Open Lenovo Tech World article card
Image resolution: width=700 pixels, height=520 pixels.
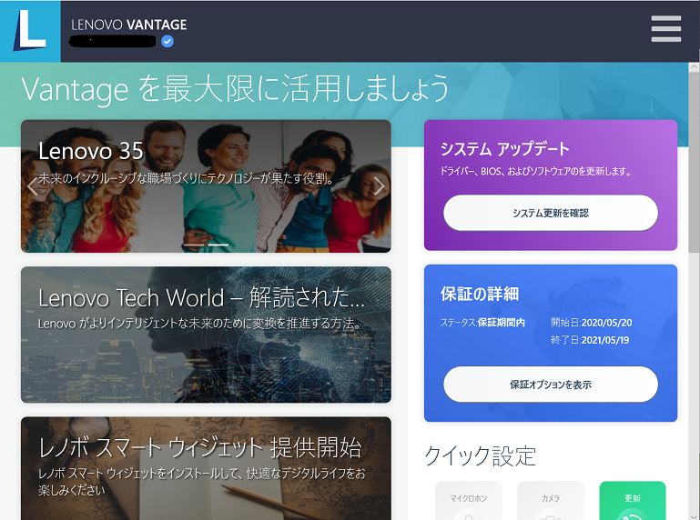click(206, 335)
